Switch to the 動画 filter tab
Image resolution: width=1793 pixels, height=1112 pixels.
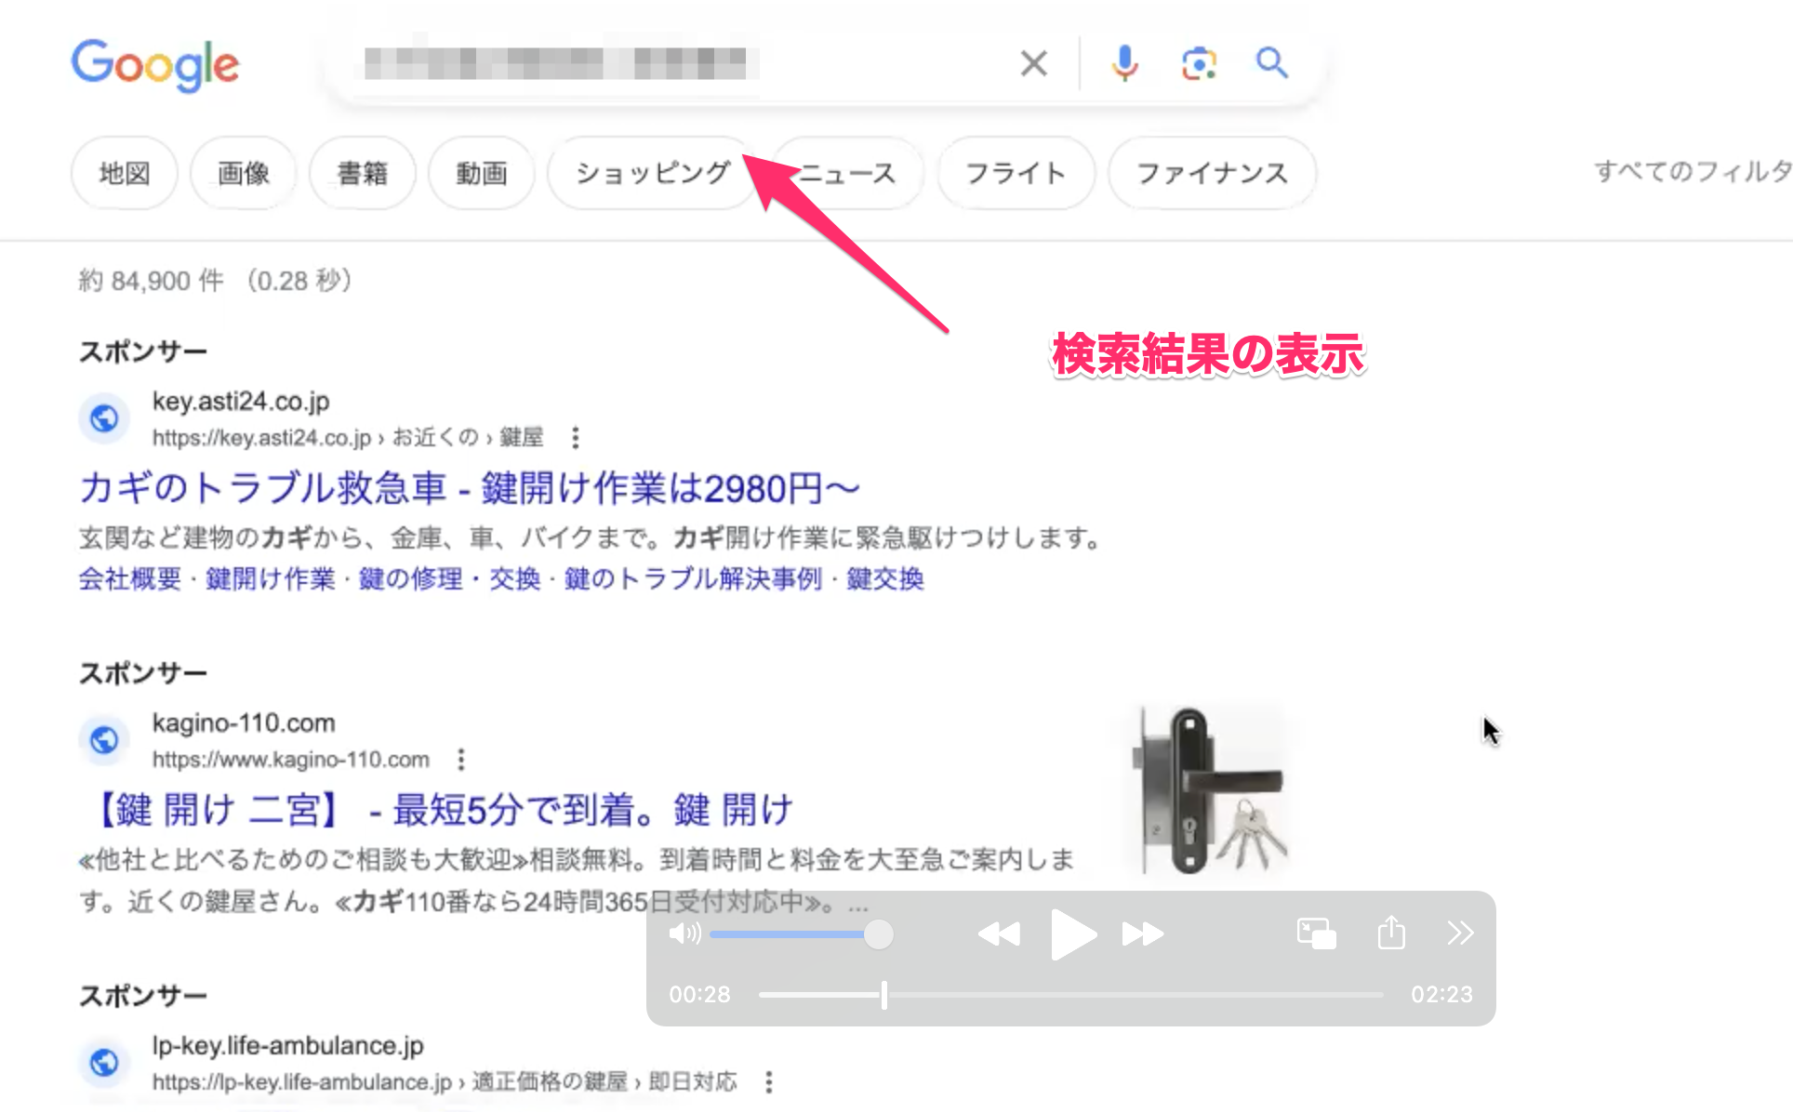(x=482, y=173)
